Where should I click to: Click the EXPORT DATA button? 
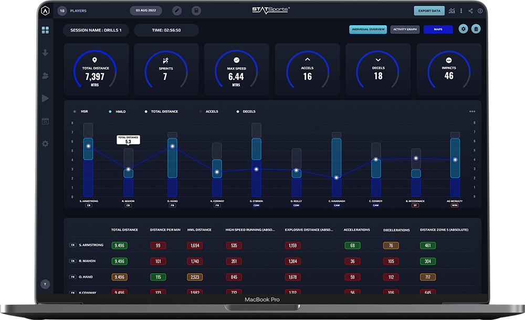[x=429, y=11]
